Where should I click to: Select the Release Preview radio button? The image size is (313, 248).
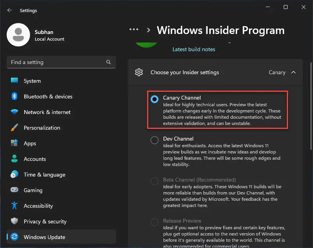point(155,222)
